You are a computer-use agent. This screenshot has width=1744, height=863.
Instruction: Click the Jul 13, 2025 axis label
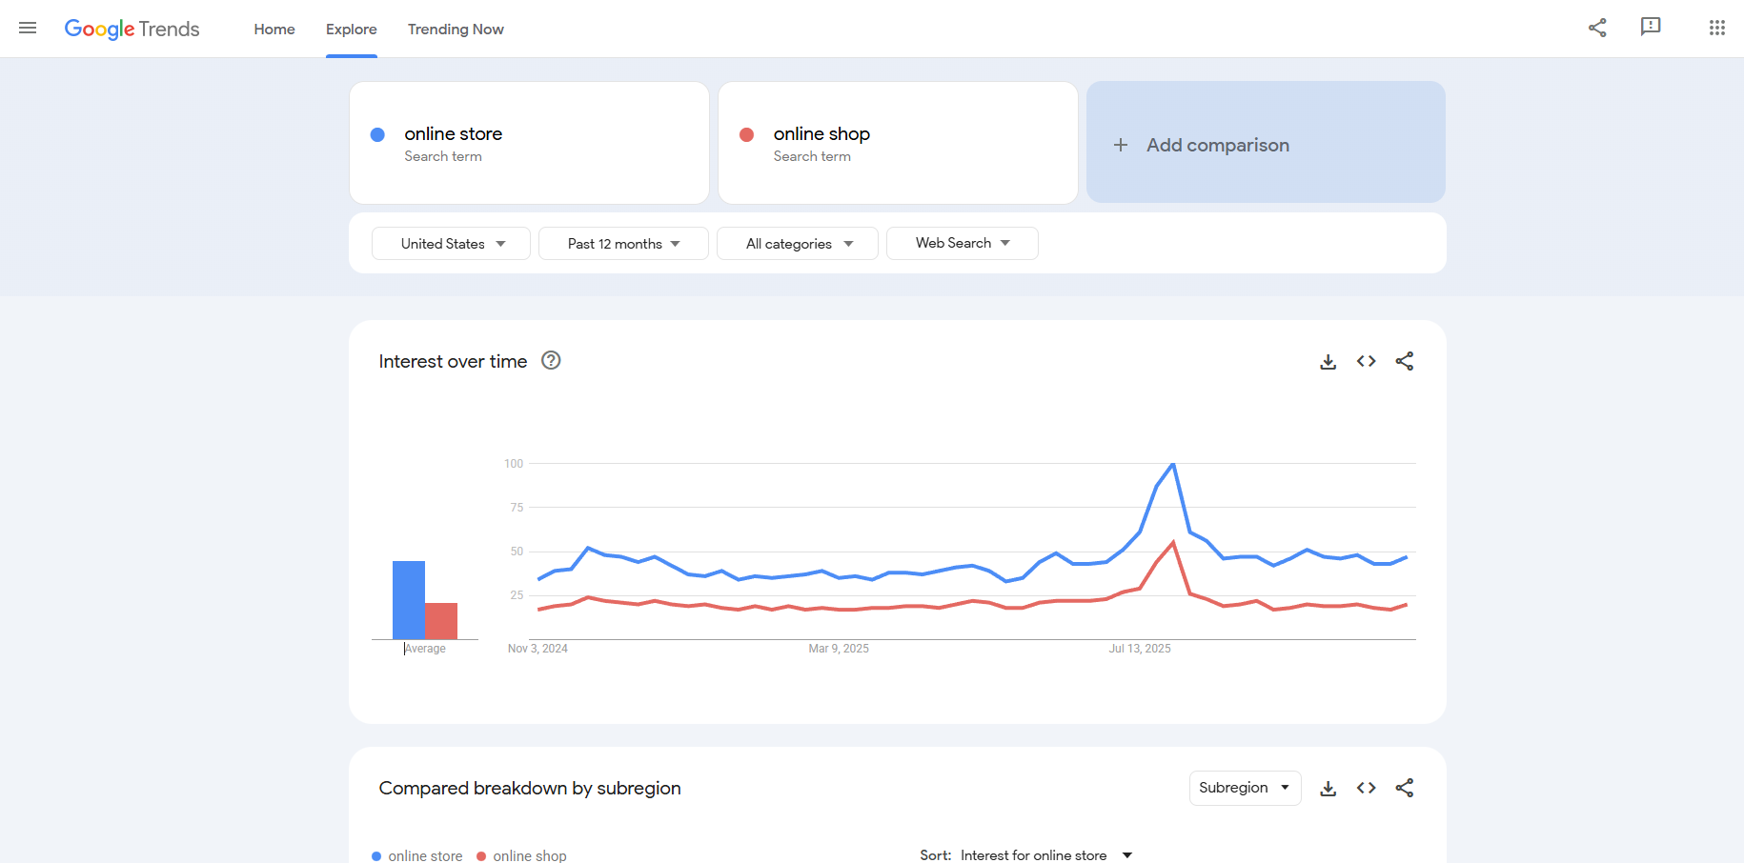pyautogui.click(x=1140, y=649)
